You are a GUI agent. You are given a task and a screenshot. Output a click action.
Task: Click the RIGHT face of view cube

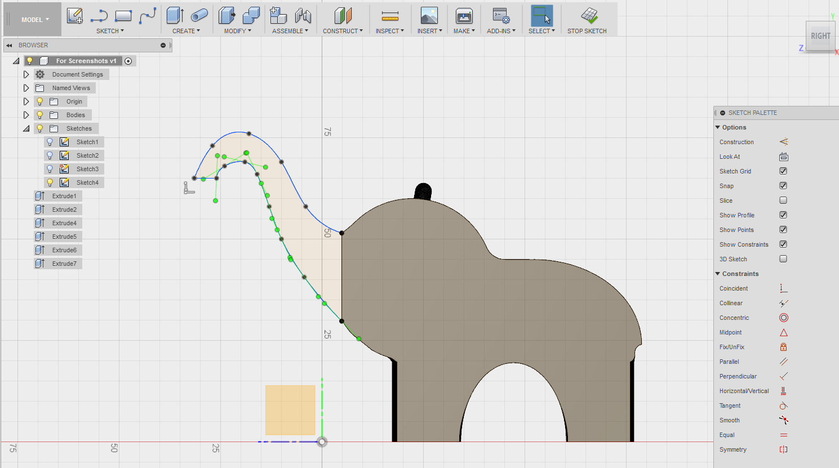click(820, 36)
